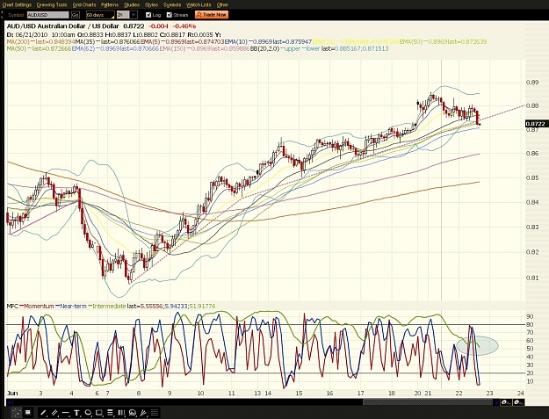The width and height of the screenshot is (549, 419).
Task: Select the speech bubble callout tool
Action: click(133, 413)
